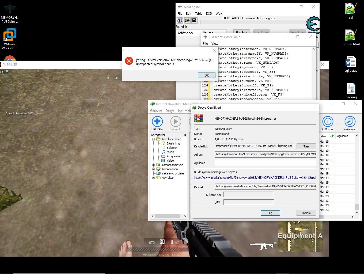
Task: Open the WoX menu in WoXEngine
Action: click(219, 14)
